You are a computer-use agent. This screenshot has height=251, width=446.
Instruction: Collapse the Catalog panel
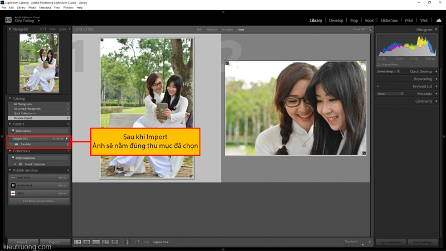pyautogui.click(x=9, y=98)
